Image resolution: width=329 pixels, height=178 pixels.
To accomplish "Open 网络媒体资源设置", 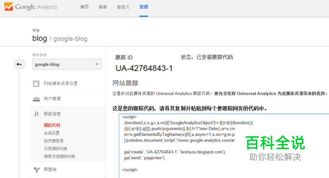I will (x=61, y=84).
